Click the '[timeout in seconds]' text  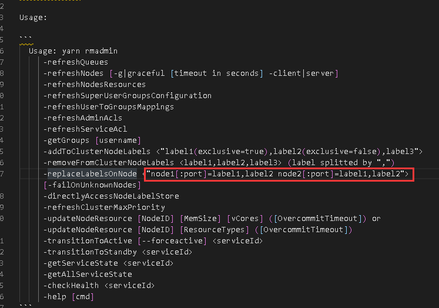coord(217,73)
